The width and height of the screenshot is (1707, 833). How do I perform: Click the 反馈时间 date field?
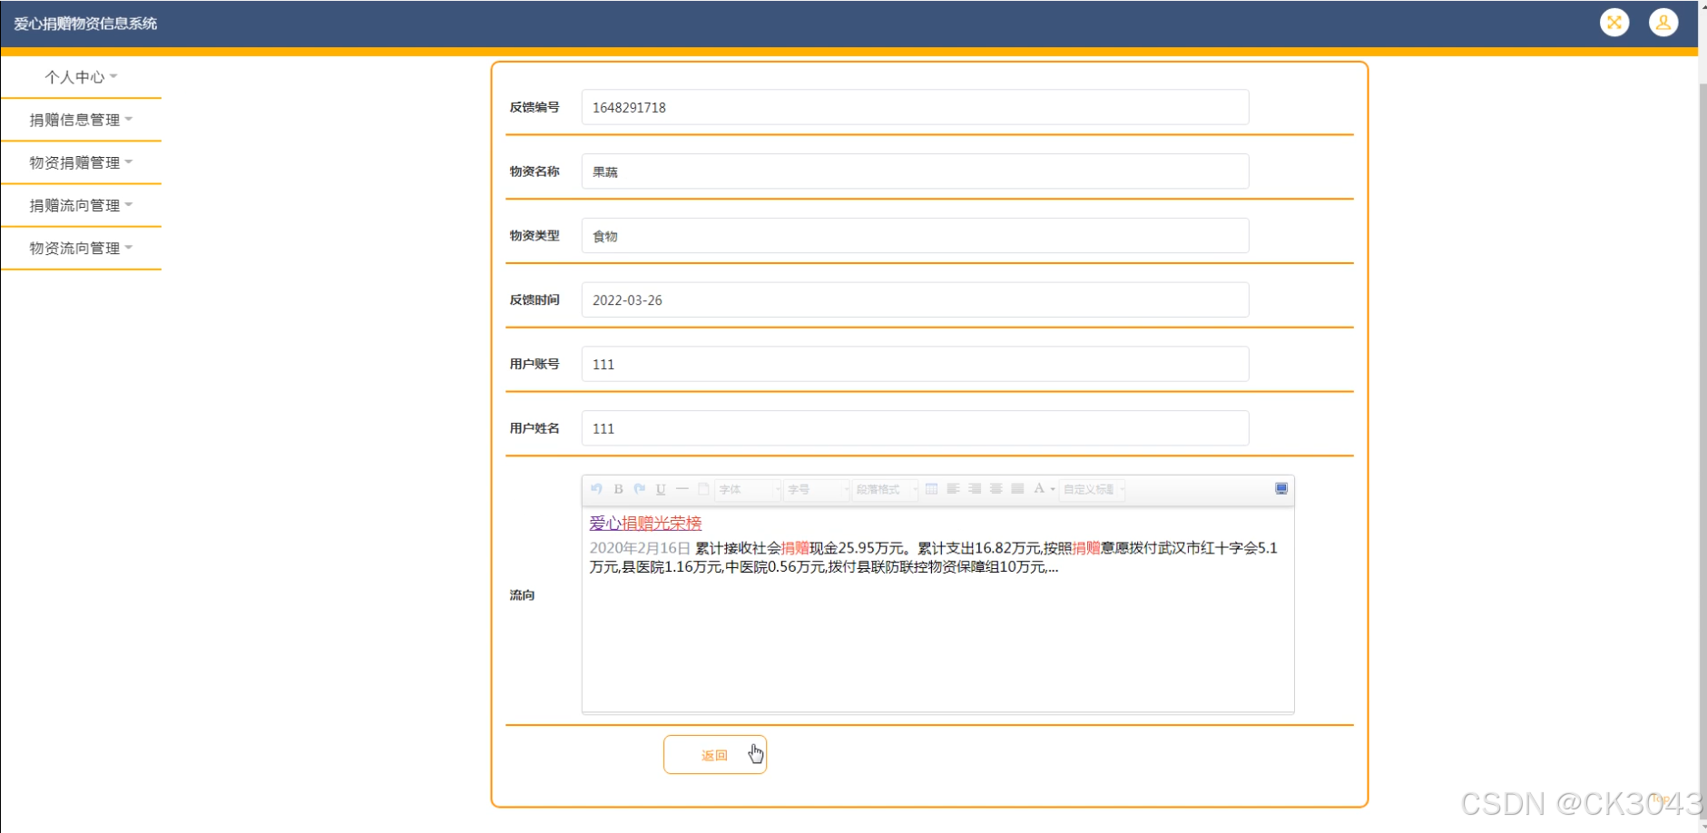(x=915, y=299)
